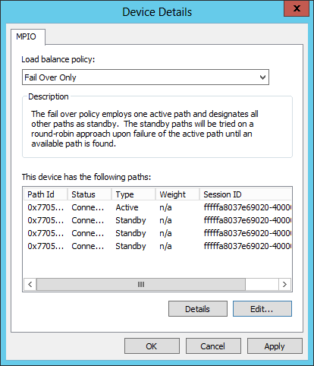Select the first Standby path row
314x366 pixels.
(157, 220)
